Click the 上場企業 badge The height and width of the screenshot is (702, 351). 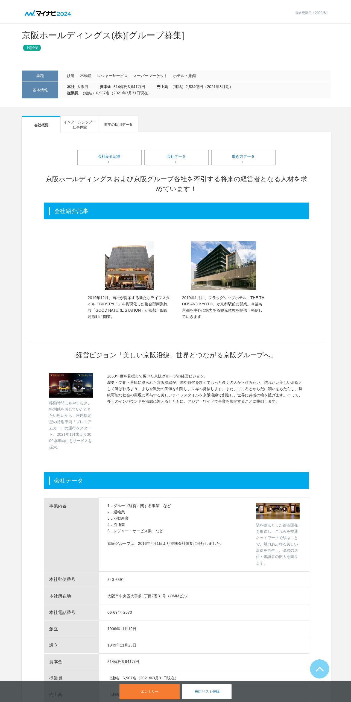tap(32, 48)
